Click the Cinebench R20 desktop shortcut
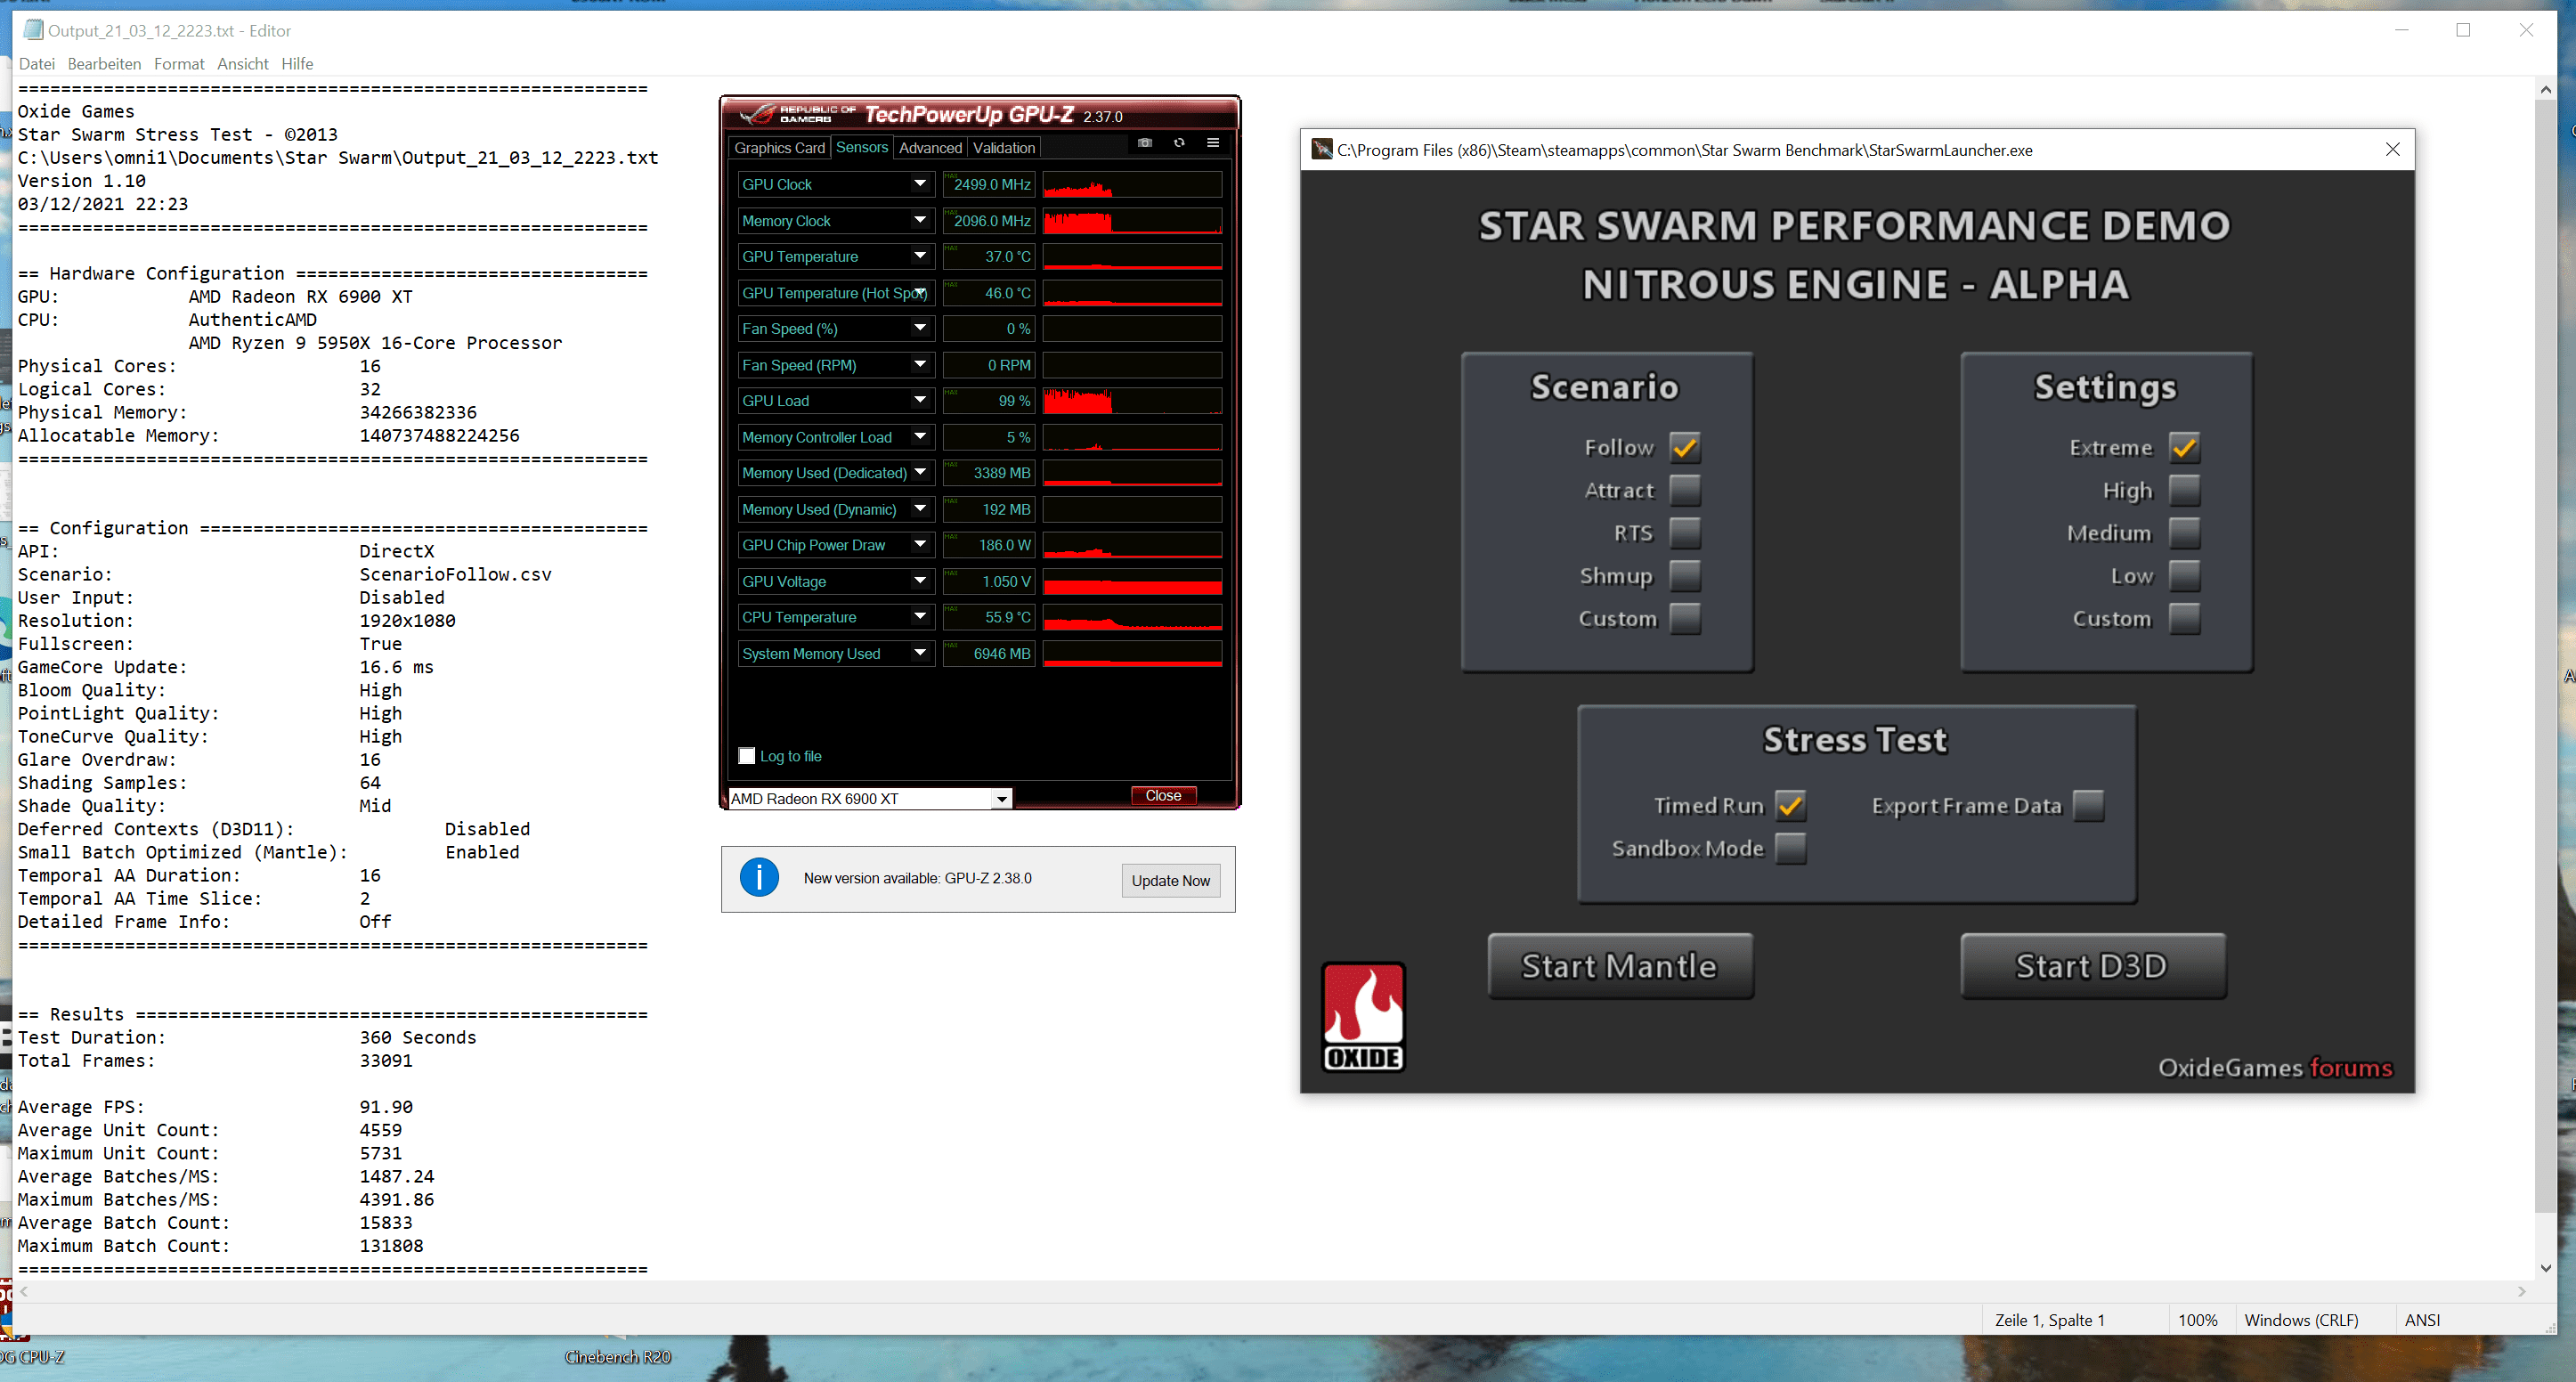This screenshot has height=1382, width=2576. [617, 1356]
